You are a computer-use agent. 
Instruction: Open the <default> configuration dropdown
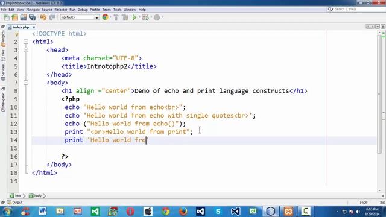click(x=80, y=17)
